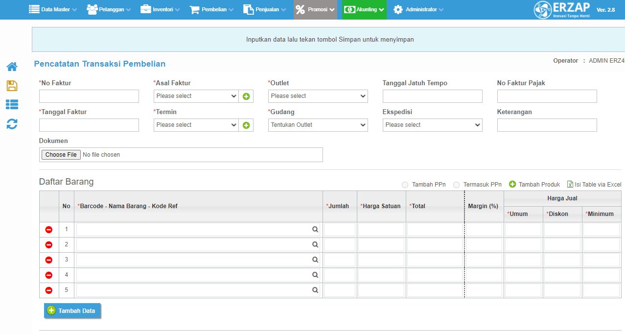625x334 pixels.
Task: Click the Tanggal Faktur input field
Action: click(x=89, y=125)
